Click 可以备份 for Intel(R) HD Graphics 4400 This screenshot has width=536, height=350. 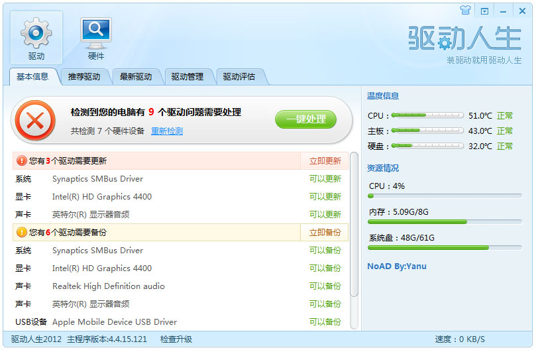pyautogui.click(x=325, y=268)
